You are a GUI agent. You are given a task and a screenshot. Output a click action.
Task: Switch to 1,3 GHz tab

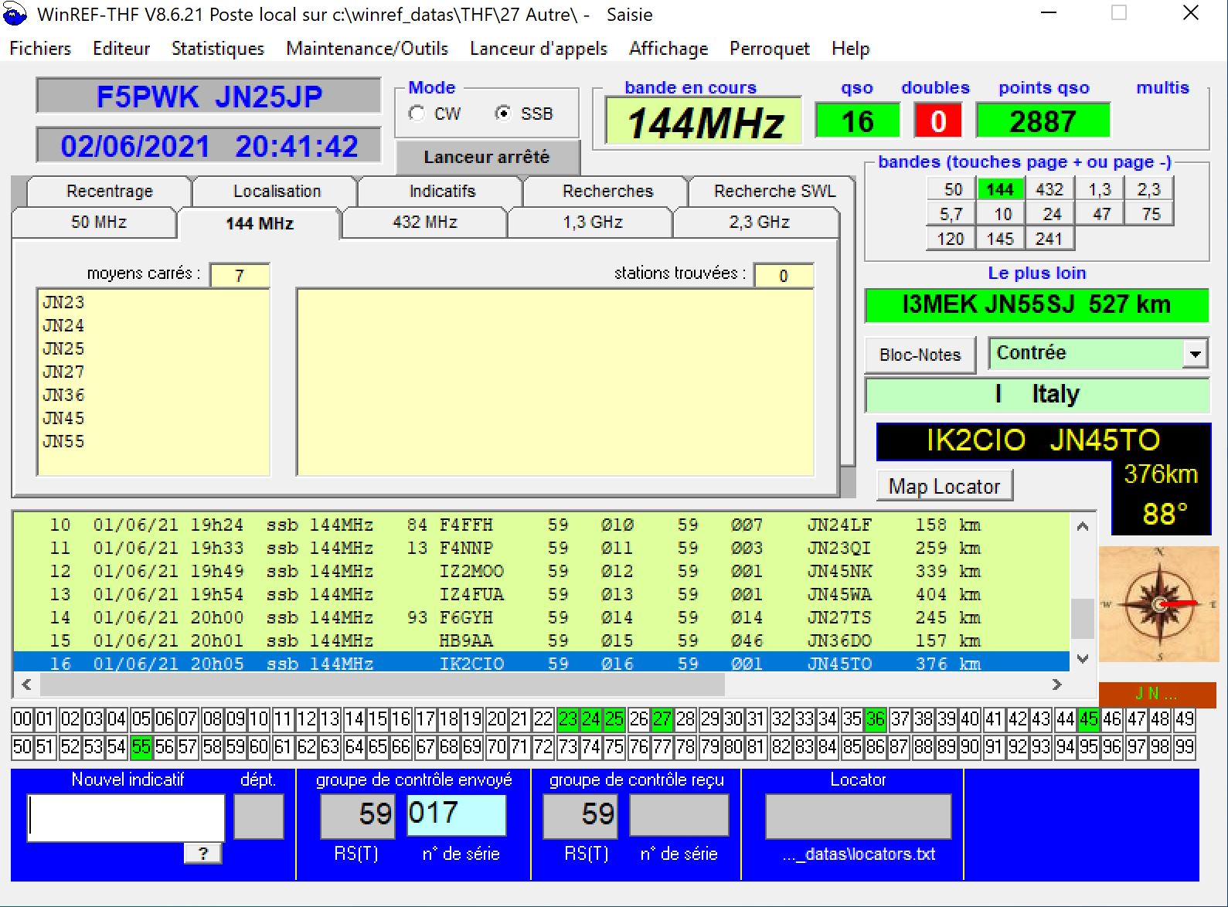pos(592,223)
